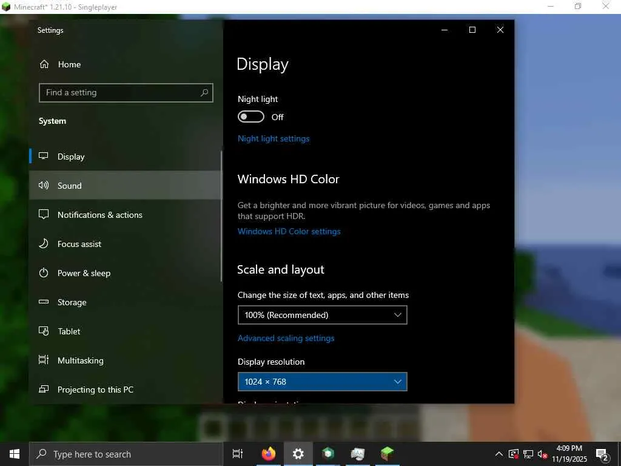This screenshot has width=621, height=466.
Task: Click the Tablet icon in the sidebar
Action: pyautogui.click(x=44, y=331)
